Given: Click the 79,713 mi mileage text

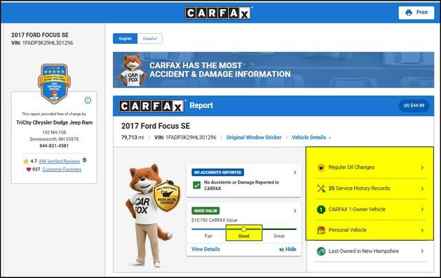Looking at the screenshot, I should click(x=132, y=138).
